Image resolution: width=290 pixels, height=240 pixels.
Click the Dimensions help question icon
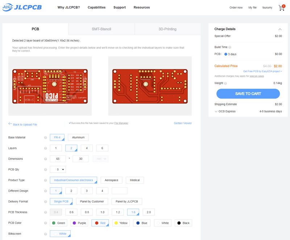point(46,159)
